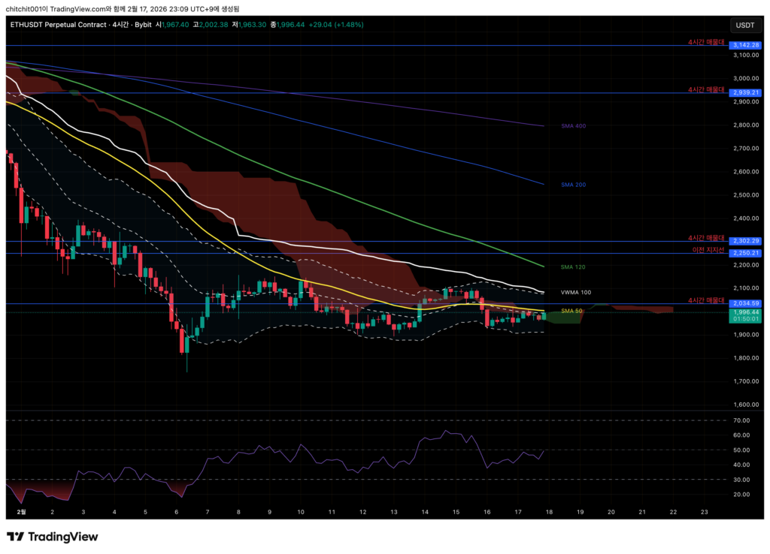Click date 14 on the time axis
Screen dimensions: 770x554
tap(425, 512)
